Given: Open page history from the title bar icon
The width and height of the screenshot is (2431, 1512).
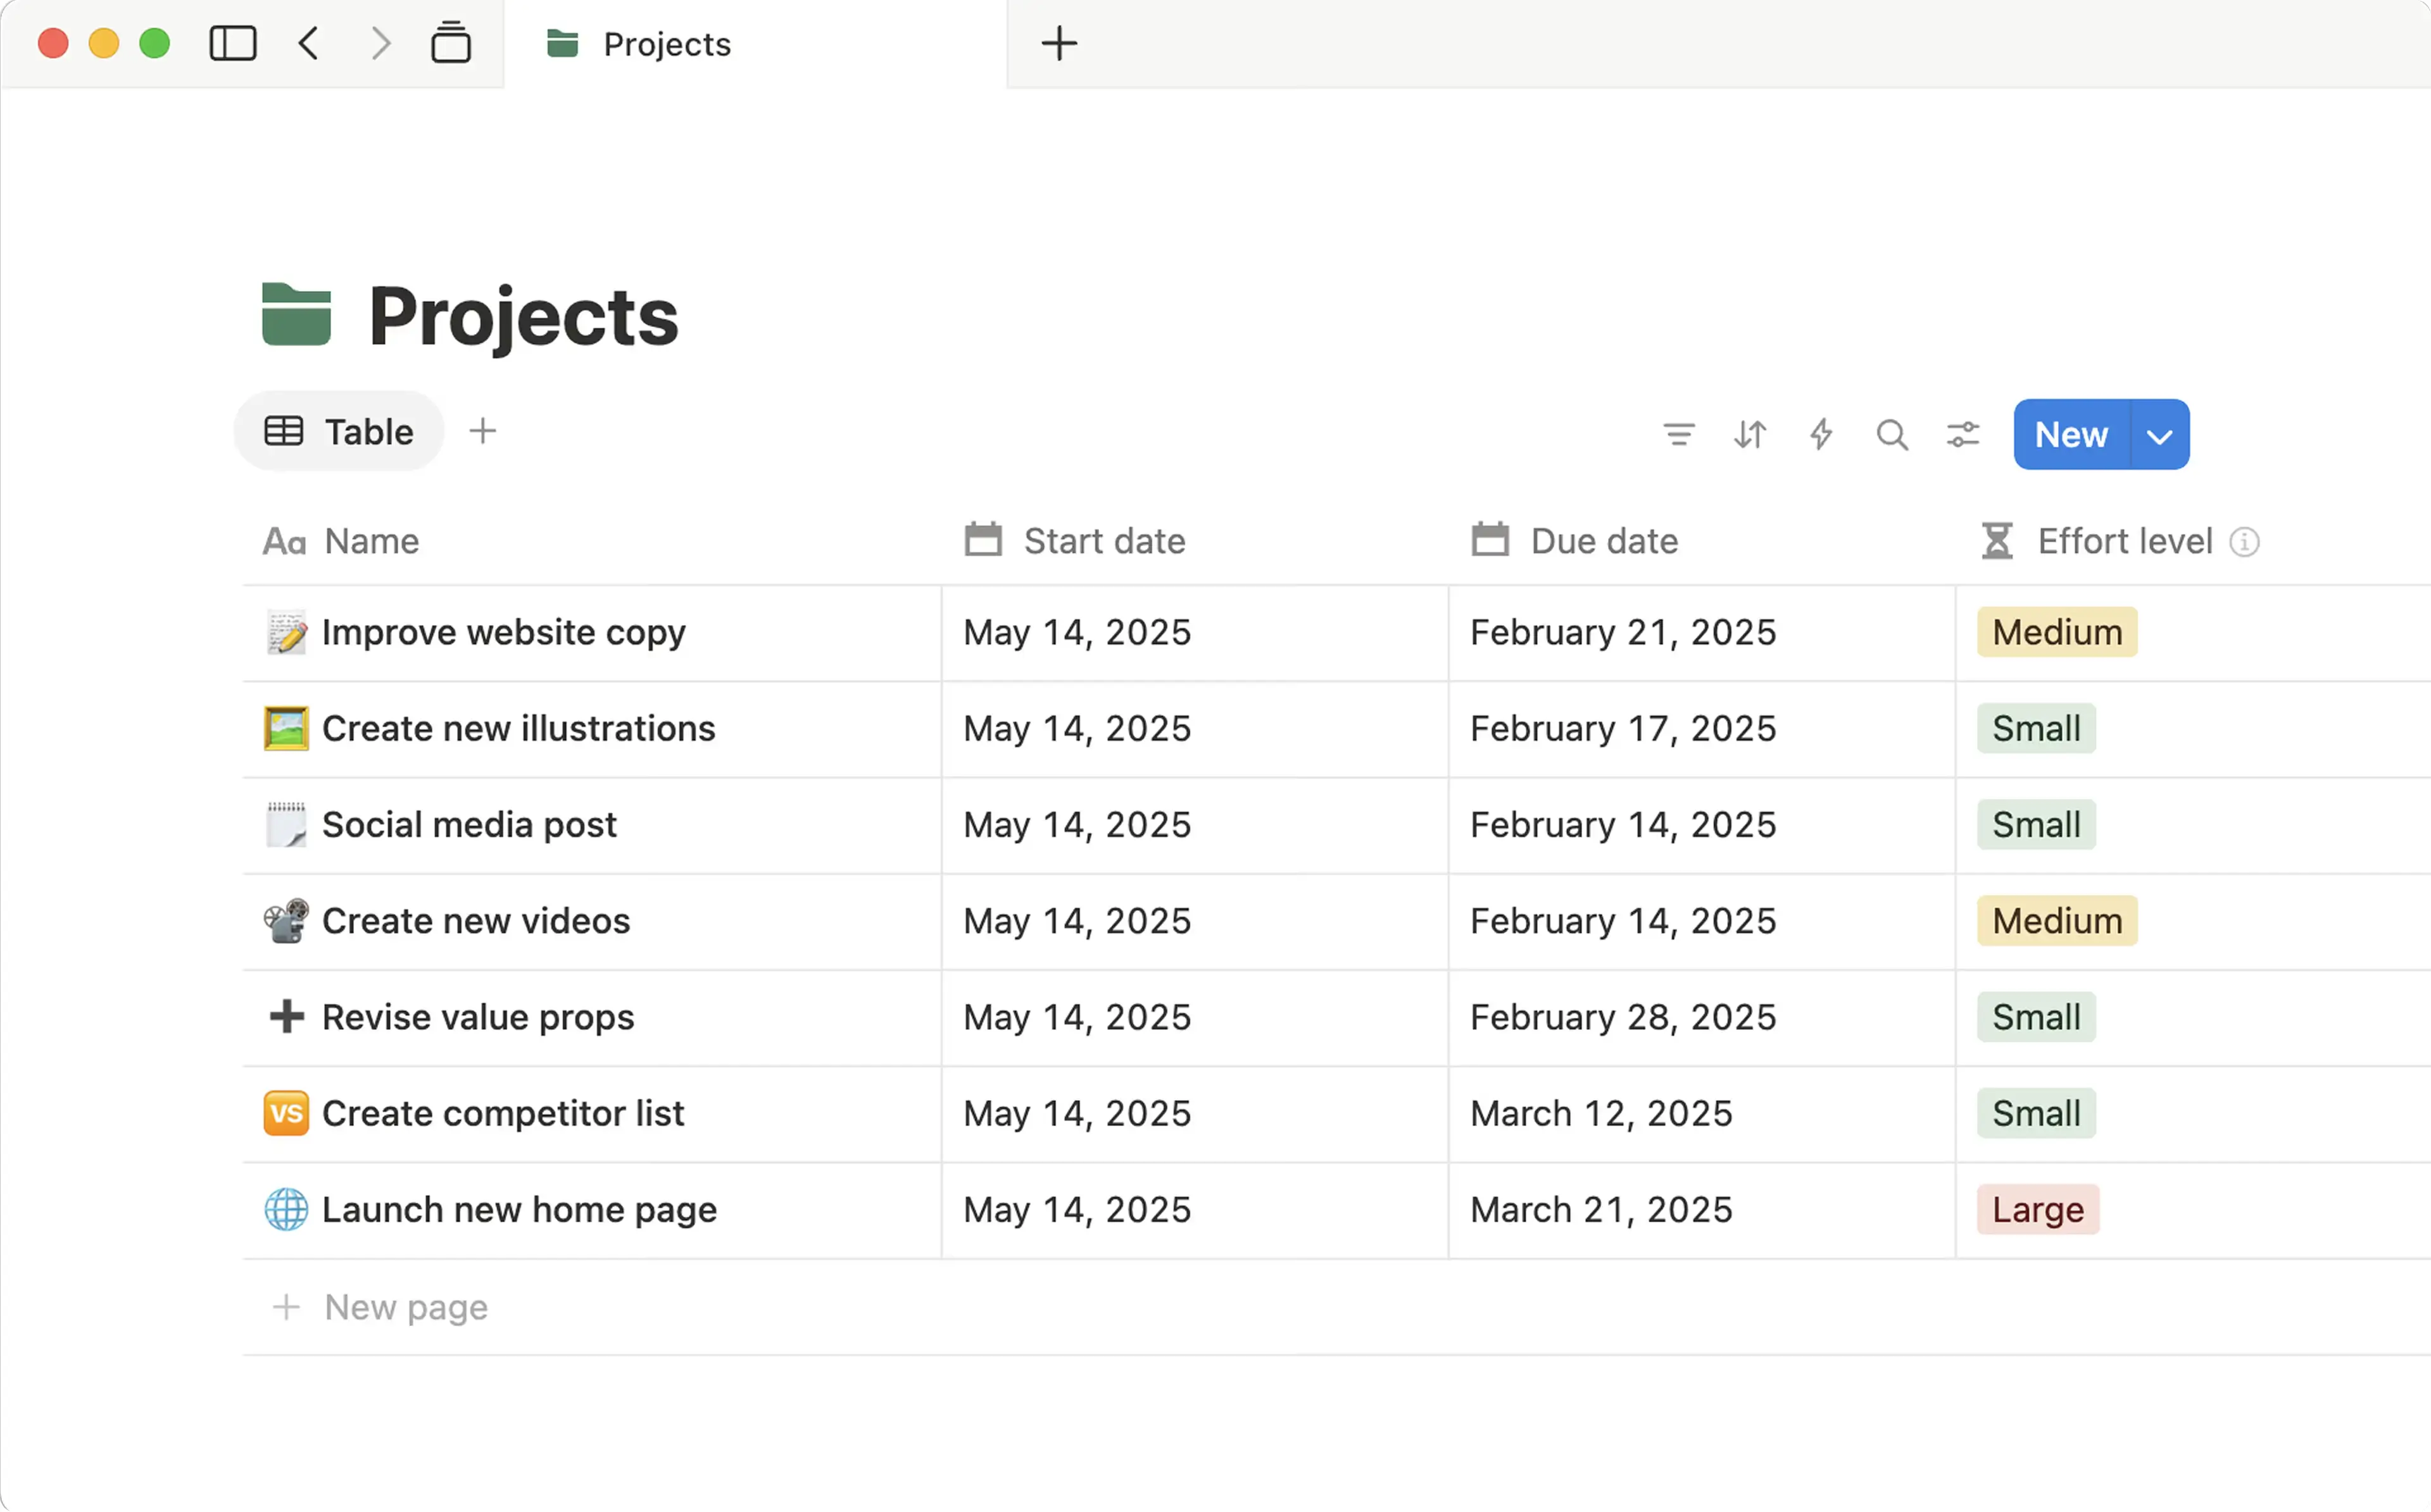Looking at the screenshot, I should [x=451, y=43].
